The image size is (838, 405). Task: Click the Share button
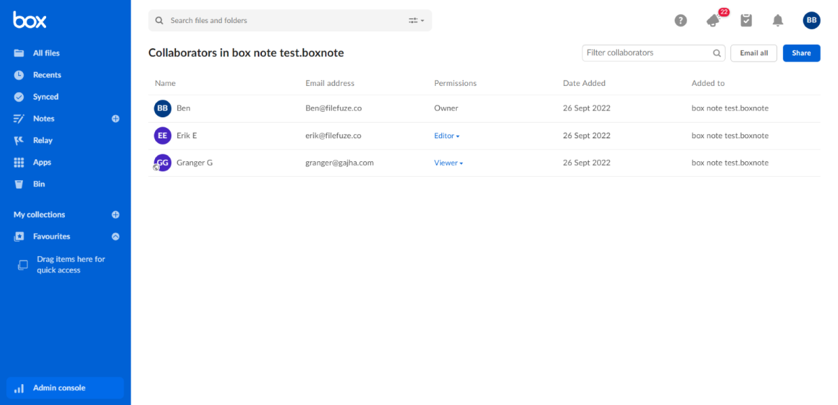coord(801,52)
